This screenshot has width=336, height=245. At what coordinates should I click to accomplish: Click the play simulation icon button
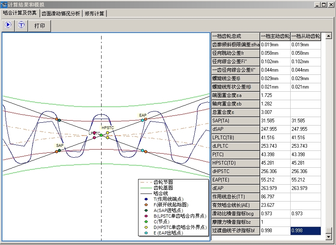coord(8,26)
